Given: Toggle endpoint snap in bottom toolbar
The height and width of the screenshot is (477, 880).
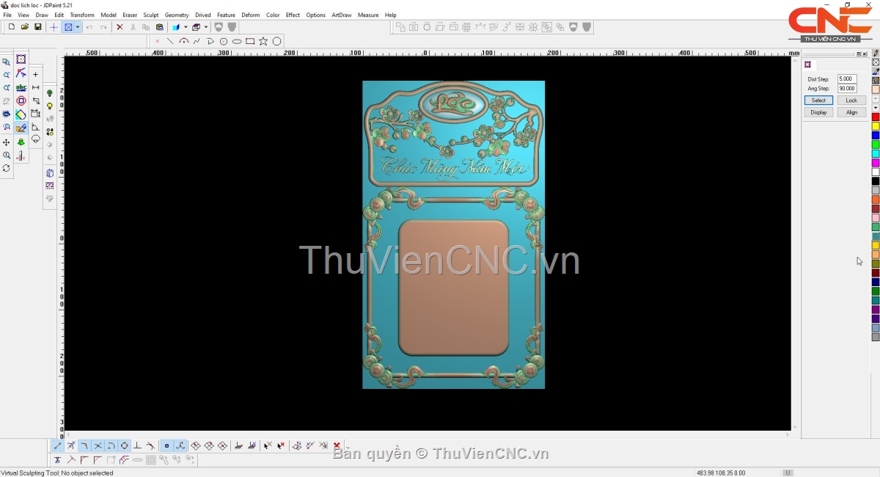Looking at the screenshot, I should pos(58,445).
